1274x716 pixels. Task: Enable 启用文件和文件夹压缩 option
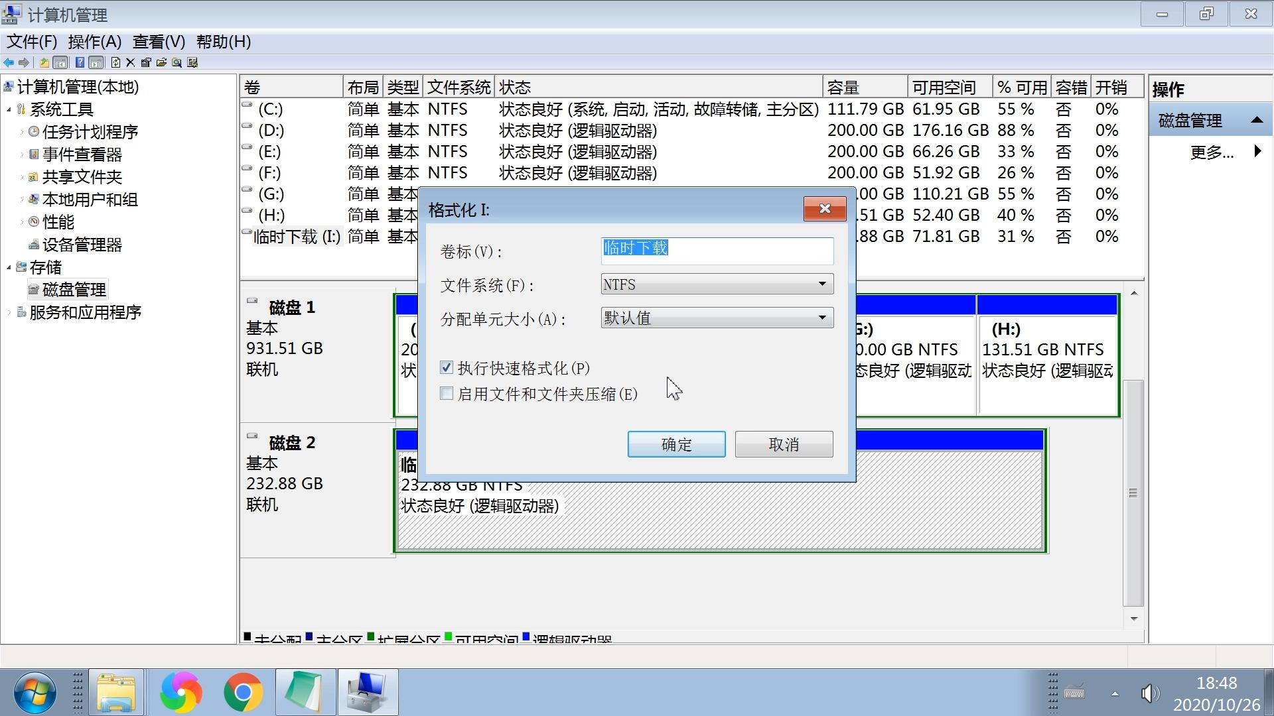(446, 393)
